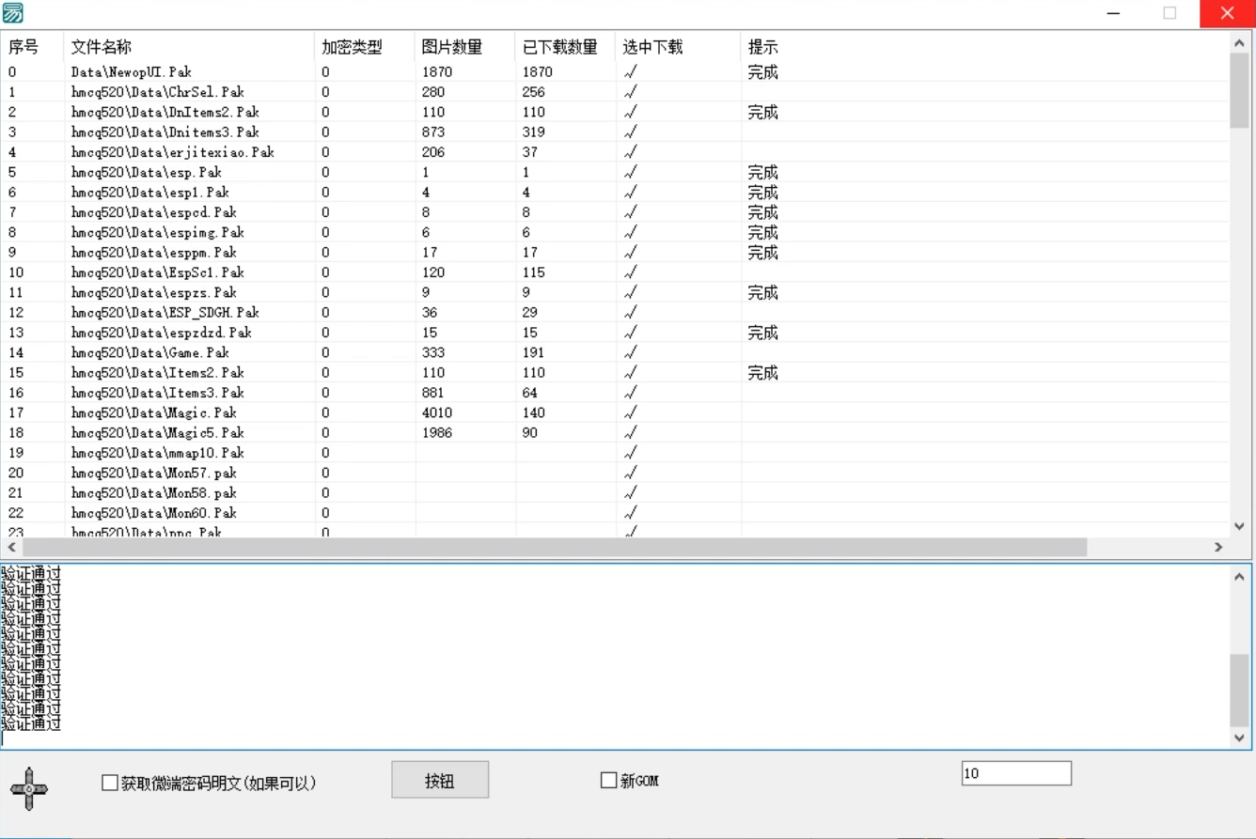The width and height of the screenshot is (1256, 839).
Task: Click image count 1986 for Magic5.Pak
Action: point(437,432)
